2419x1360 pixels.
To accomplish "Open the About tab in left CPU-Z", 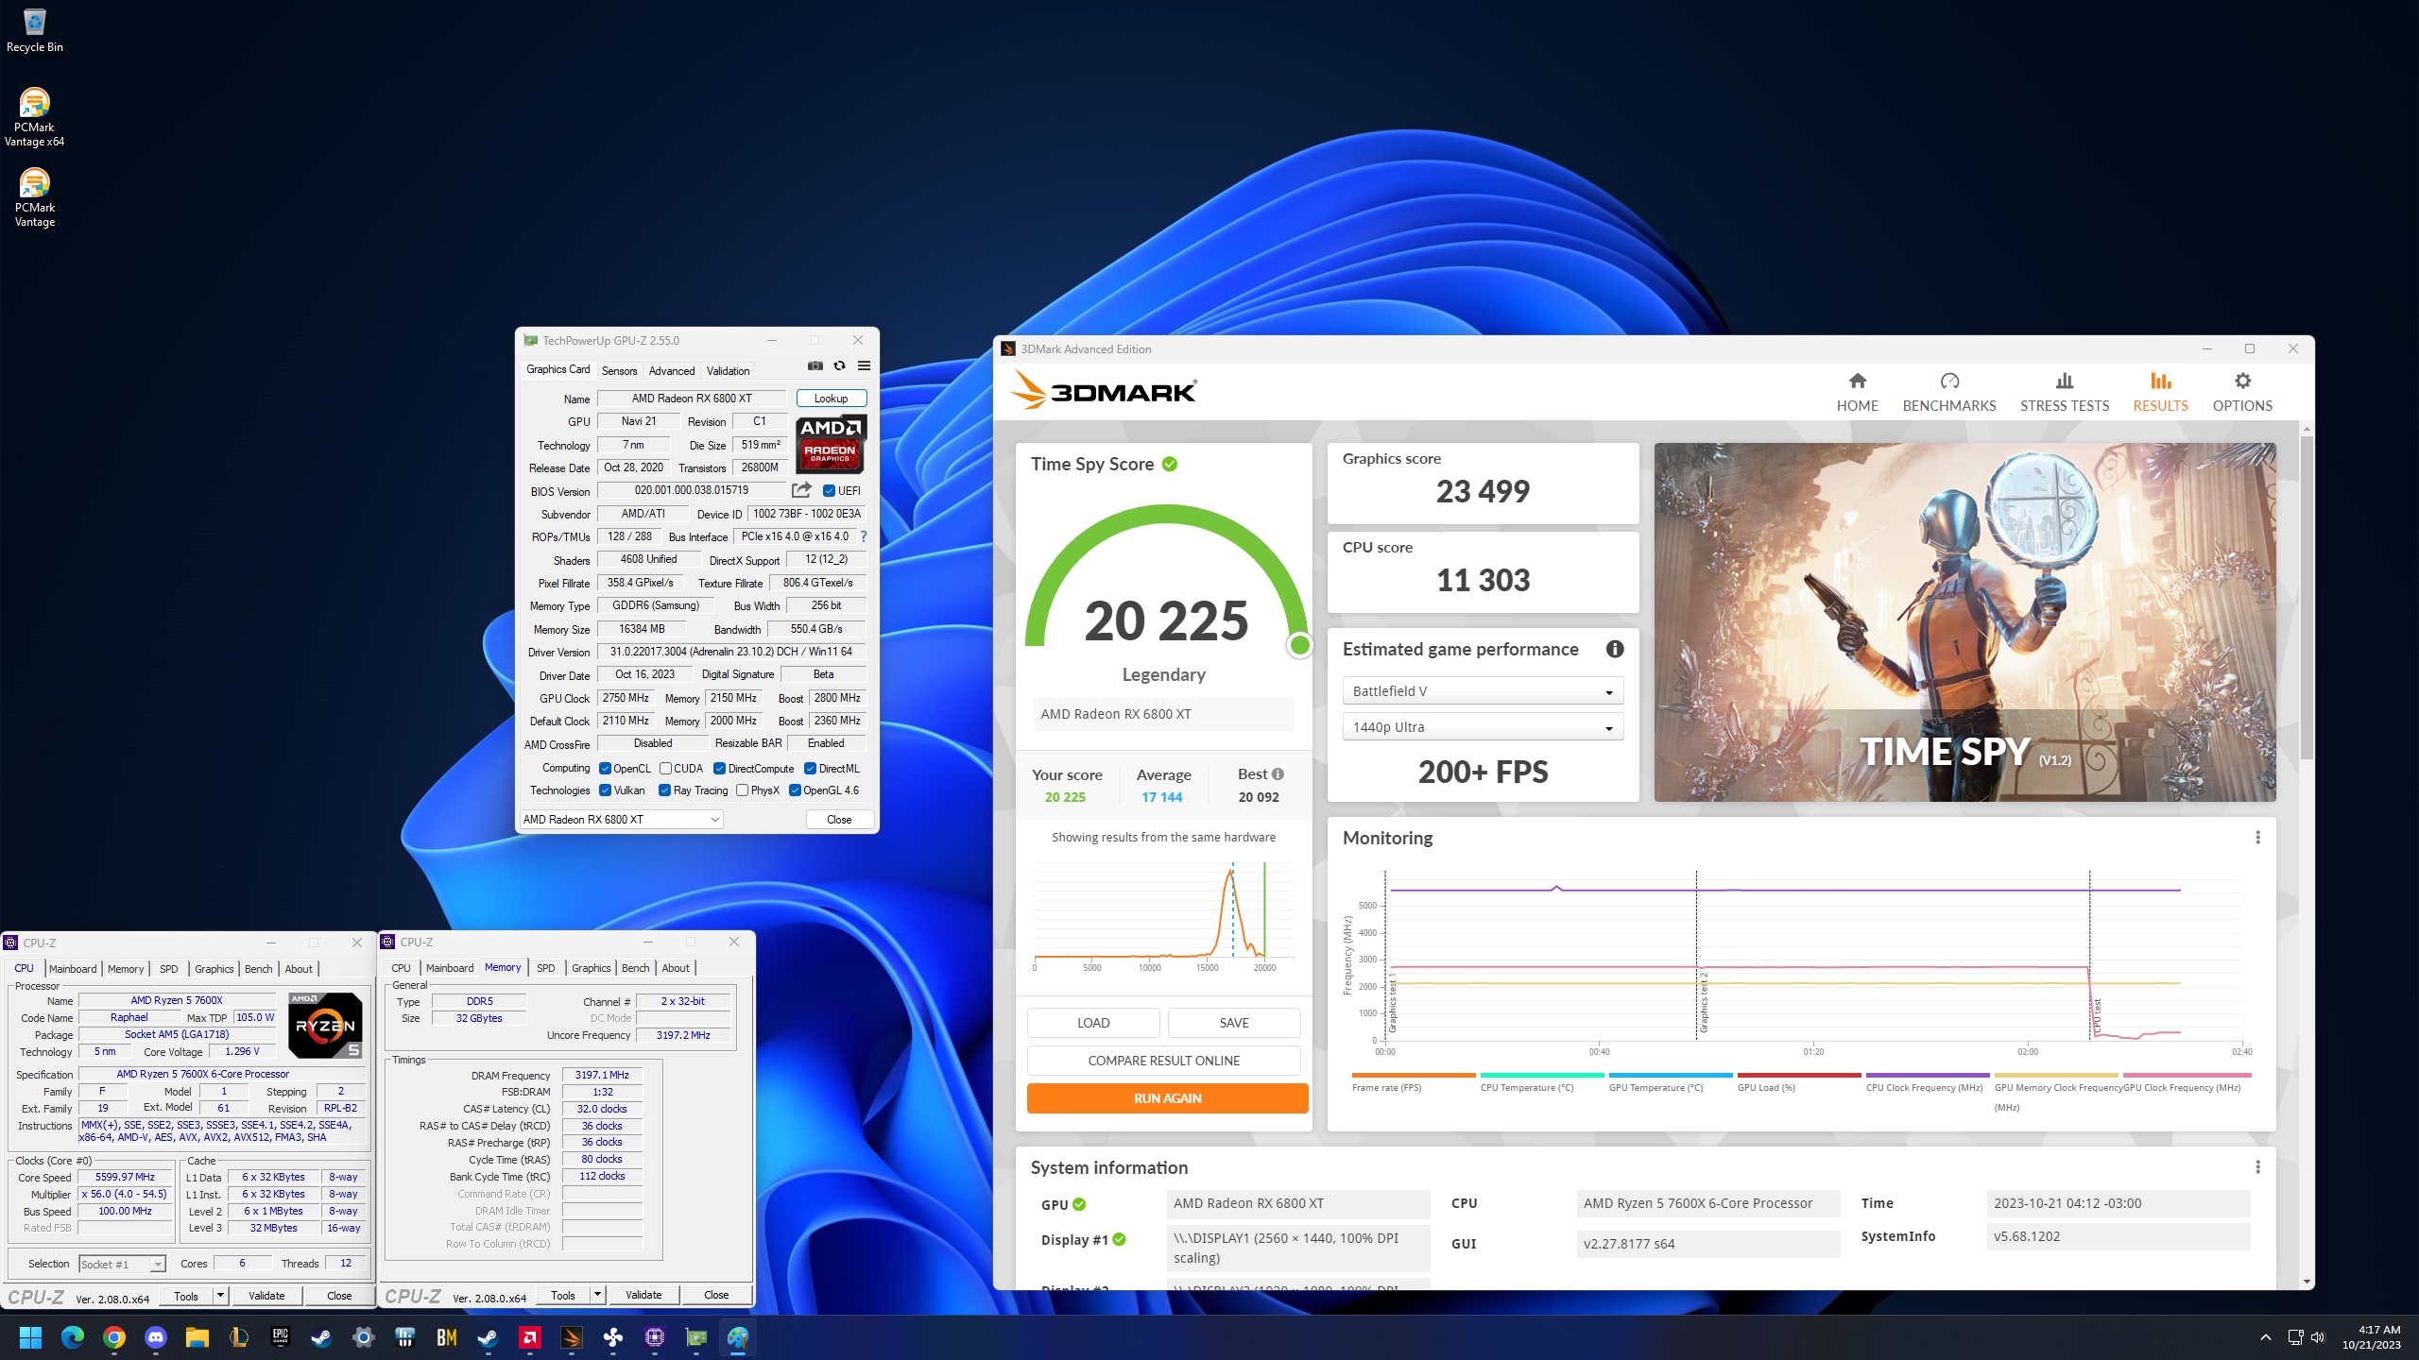I will tap(299, 969).
